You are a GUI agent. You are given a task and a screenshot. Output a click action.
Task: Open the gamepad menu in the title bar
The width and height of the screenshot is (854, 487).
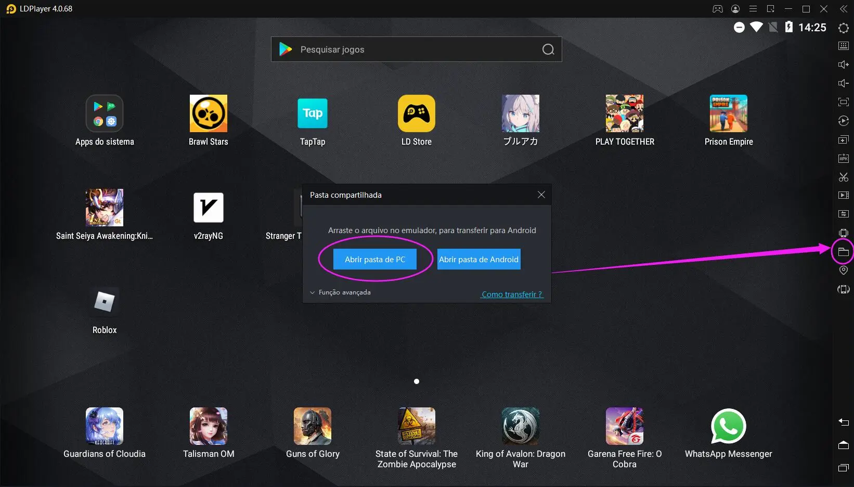[x=717, y=9]
